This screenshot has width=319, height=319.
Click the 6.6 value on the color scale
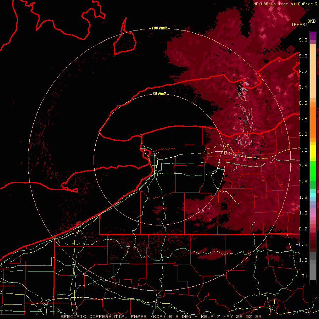303,103
